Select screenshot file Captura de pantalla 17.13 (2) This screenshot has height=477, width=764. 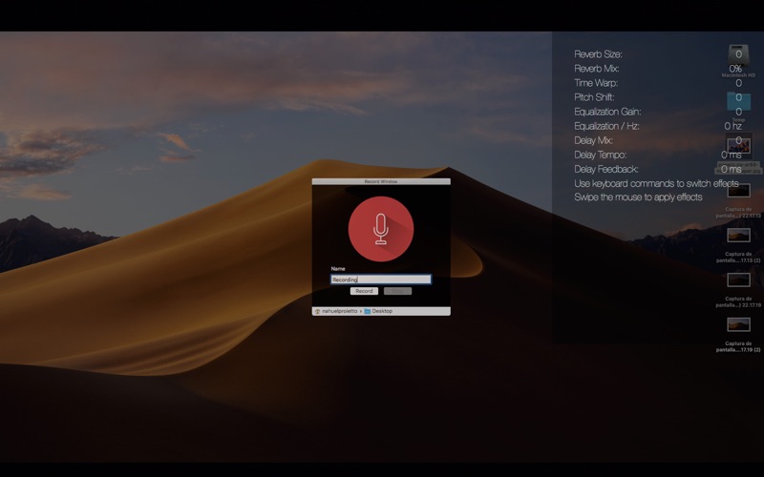tap(738, 236)
